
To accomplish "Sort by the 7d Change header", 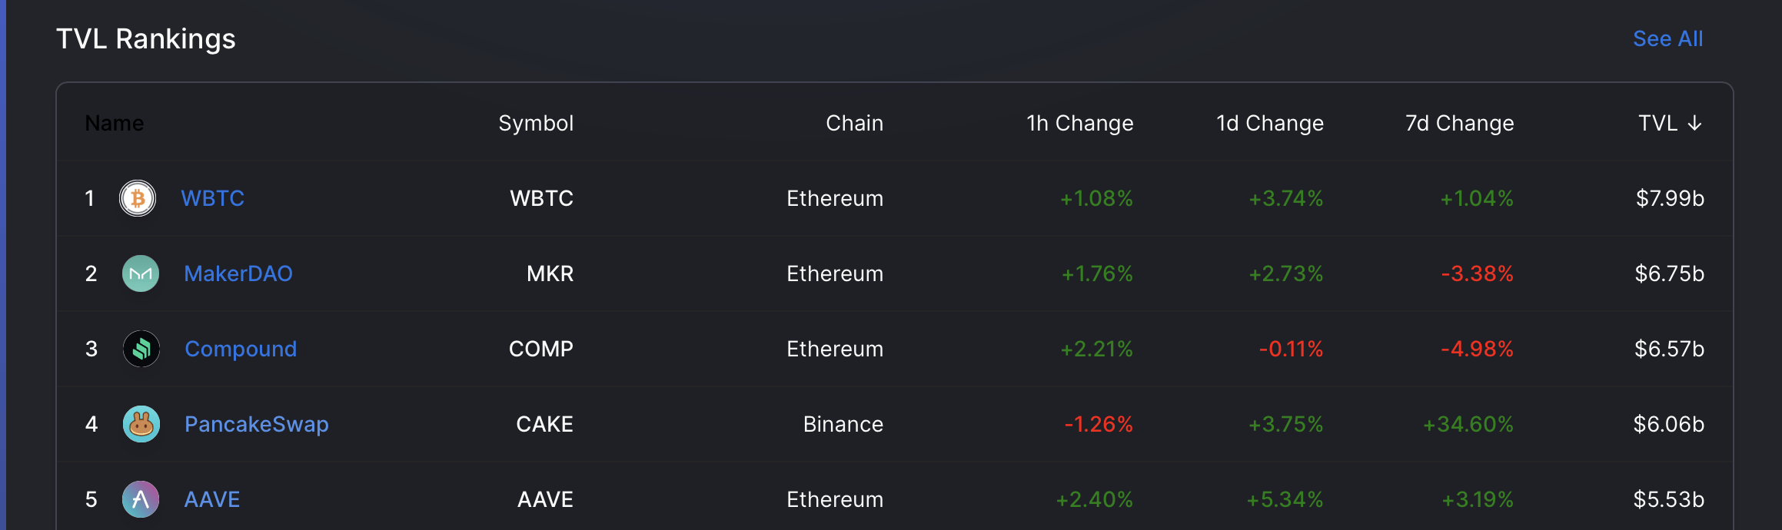I will click(1460, 123).
